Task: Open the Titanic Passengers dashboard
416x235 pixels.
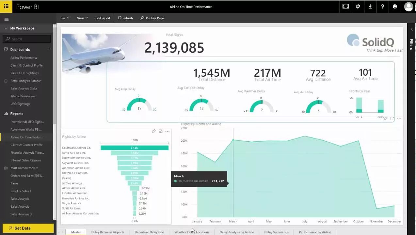Action: 23,96
